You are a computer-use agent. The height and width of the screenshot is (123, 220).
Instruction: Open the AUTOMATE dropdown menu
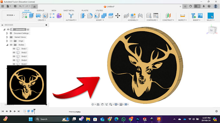tap(71, 20)
